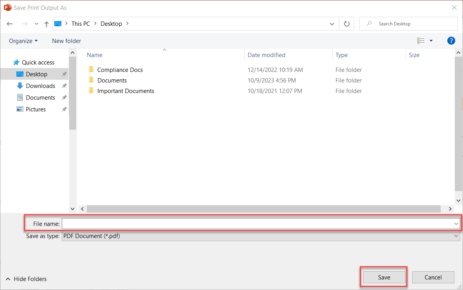Select the Downloads shortcut in Quick access

click(x=40, y=86)
